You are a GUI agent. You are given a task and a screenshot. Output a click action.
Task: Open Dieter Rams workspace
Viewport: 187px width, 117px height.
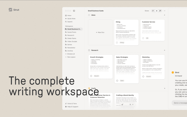click(71, 38)
